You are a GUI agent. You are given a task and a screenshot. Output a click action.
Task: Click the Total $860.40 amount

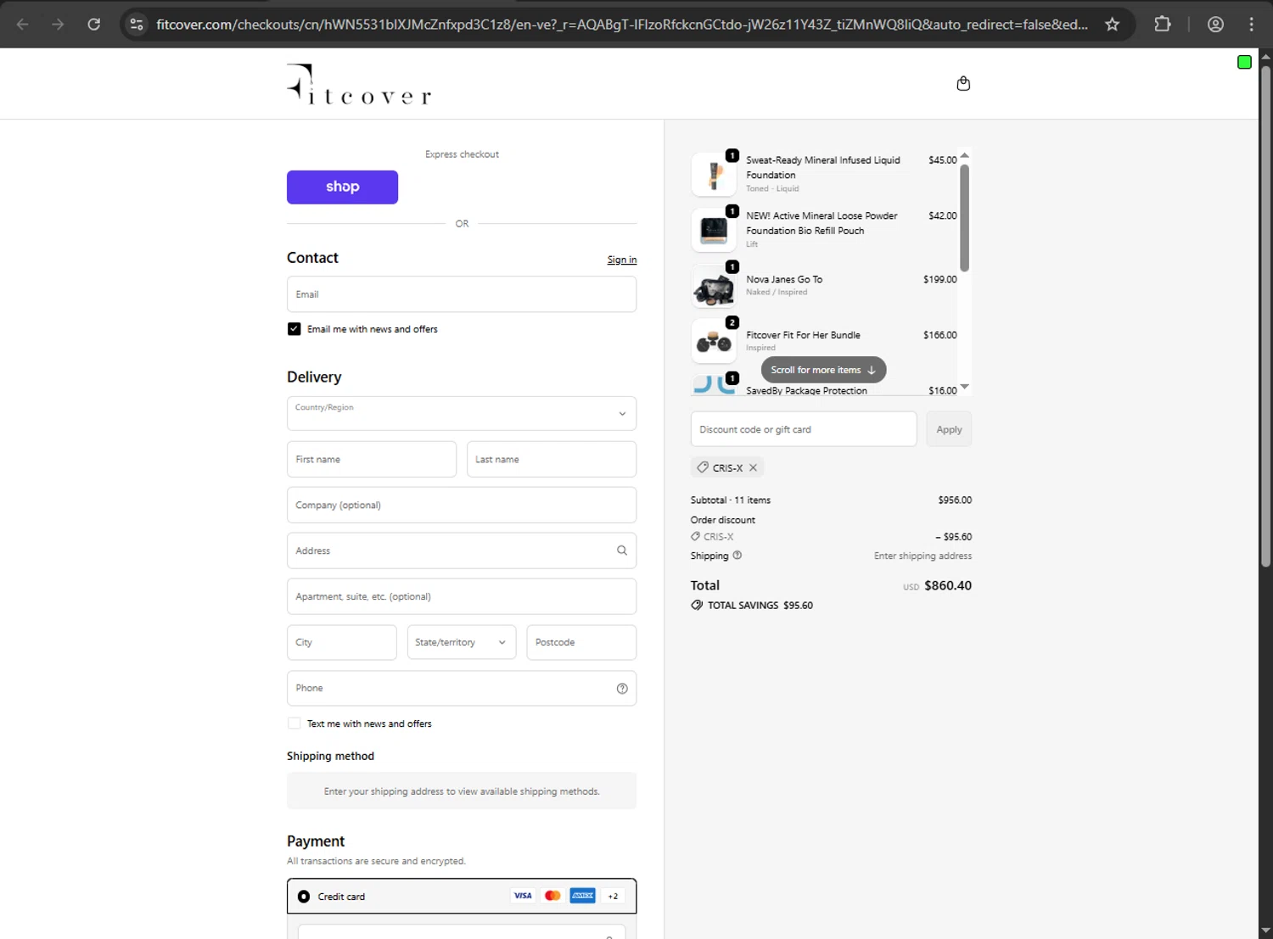(948, 585)
